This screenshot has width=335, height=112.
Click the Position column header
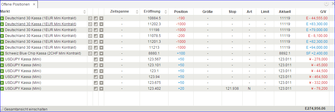181,12
